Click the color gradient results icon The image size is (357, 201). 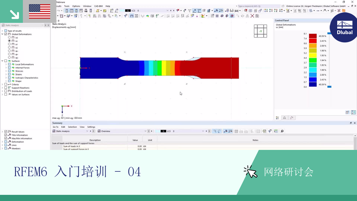coord(203,16)
